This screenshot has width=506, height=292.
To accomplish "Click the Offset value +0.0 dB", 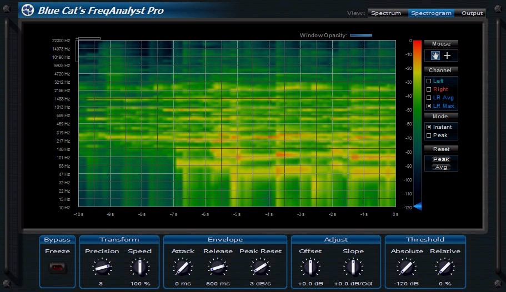I will click(310, 284).
